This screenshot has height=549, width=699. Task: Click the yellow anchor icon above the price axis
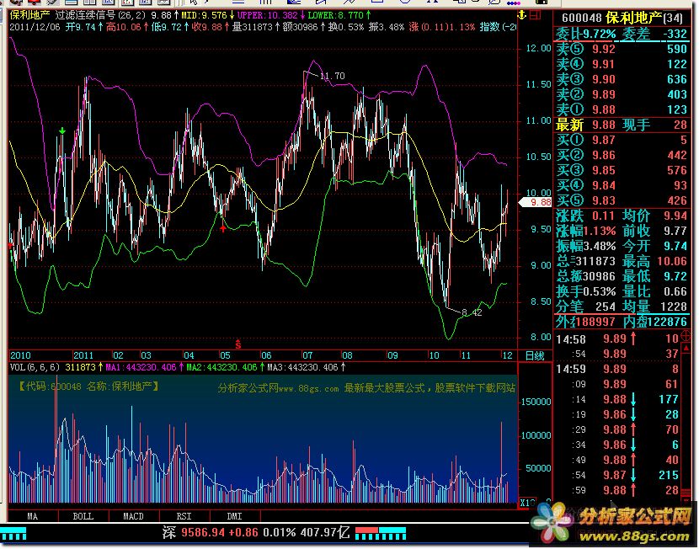pyautogui.click(x=521, y=15)
